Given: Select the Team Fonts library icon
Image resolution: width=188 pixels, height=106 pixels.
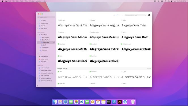Looking at the screenshot, I should point(39,35).
